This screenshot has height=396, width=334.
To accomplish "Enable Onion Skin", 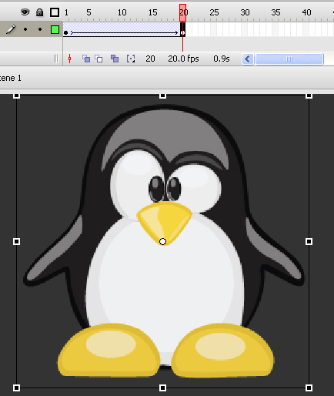I will (x=86, y=59).
